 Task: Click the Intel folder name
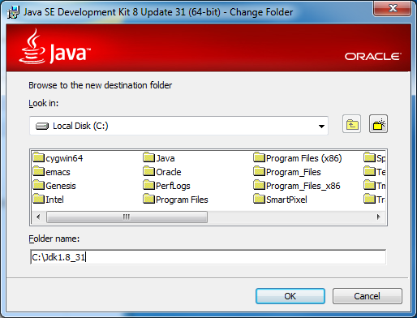pos(54,200)
